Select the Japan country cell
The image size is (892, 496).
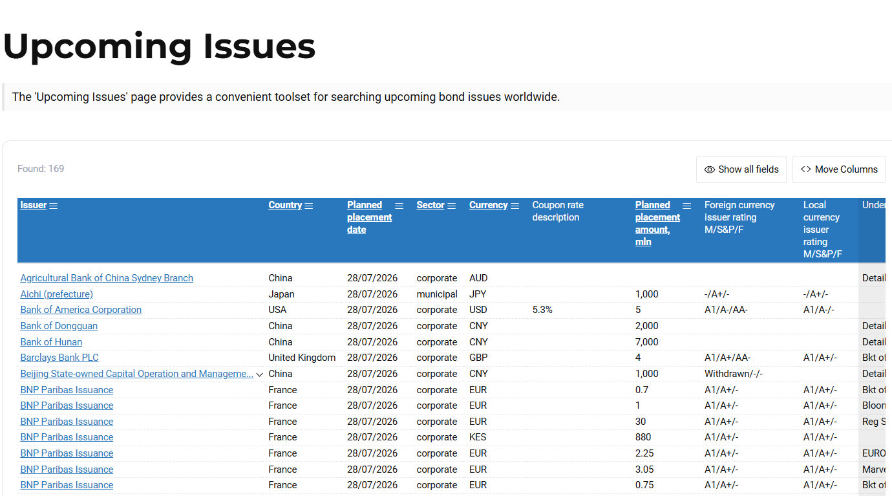point(281,294)
